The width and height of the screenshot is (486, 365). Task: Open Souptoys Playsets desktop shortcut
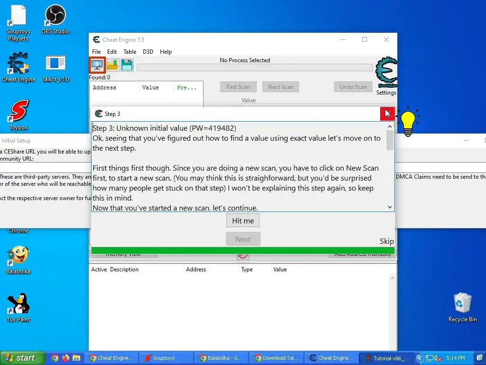tap(19, 22)
